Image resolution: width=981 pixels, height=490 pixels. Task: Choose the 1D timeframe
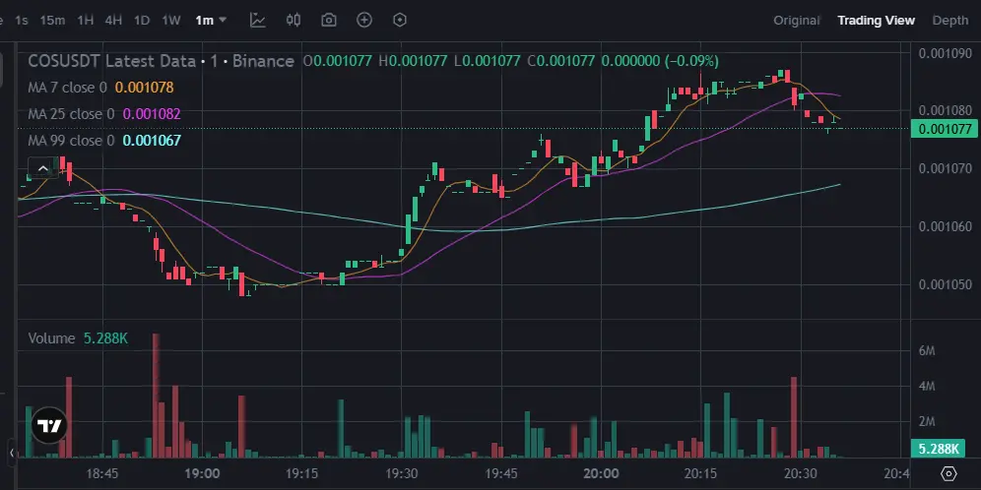click(142, 20)
